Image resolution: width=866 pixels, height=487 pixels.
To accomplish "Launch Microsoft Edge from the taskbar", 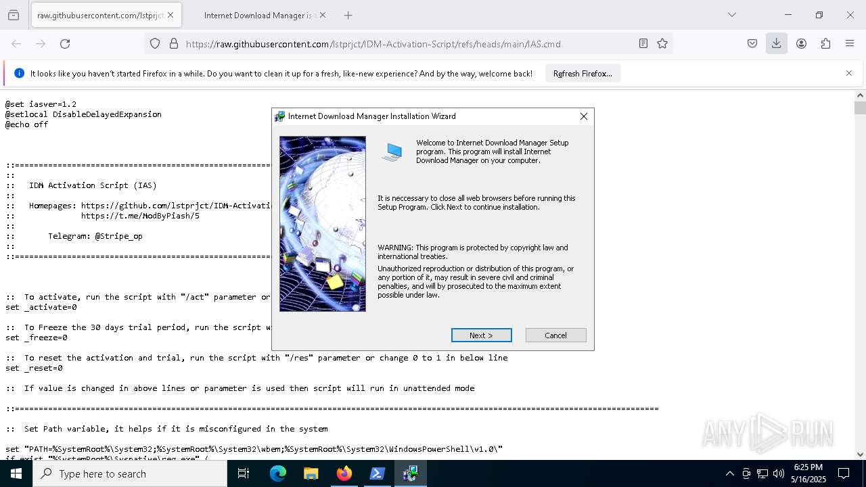I will [278, 473].
